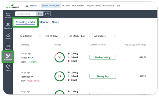Expand the All Sectors dropdown

click(x=104, y=36)
